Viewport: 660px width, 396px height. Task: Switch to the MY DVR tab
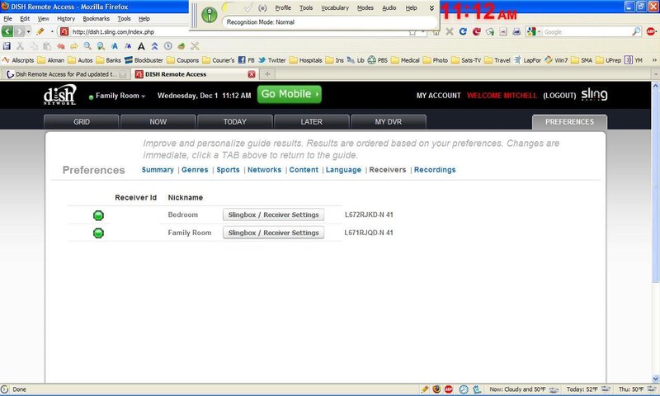tap(389, 122)
